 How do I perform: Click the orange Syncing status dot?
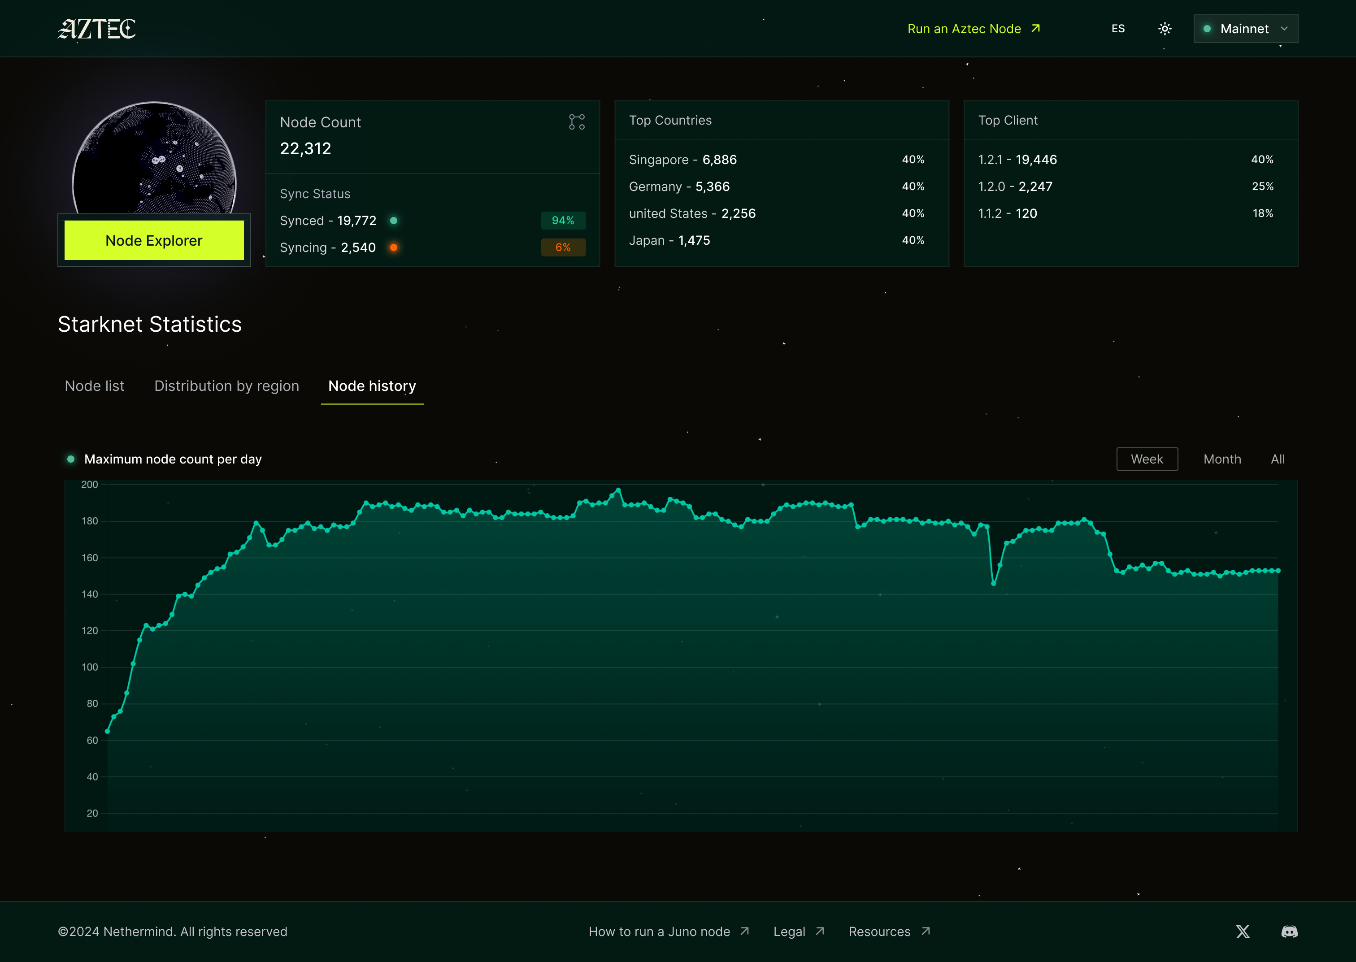tap(393, 247)
